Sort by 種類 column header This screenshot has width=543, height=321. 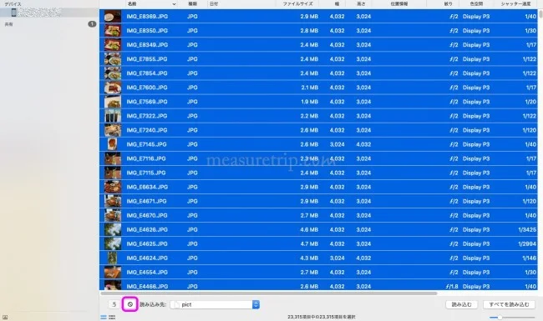(x=192, y=4)
